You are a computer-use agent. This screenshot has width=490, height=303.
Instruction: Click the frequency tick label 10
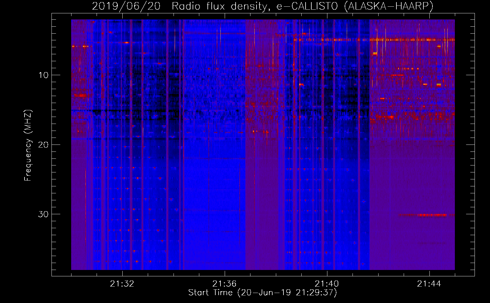[x=43, y=75]
